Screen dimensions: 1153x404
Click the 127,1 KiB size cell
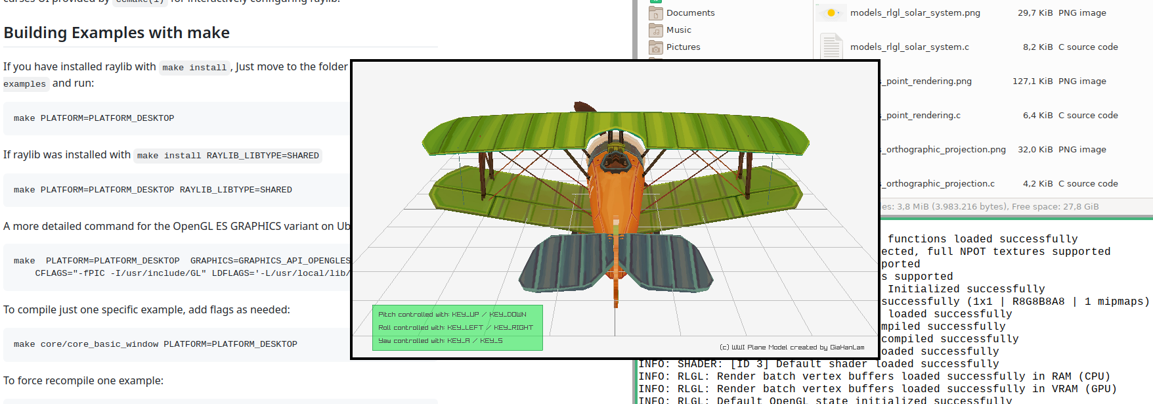point(1032,81)
